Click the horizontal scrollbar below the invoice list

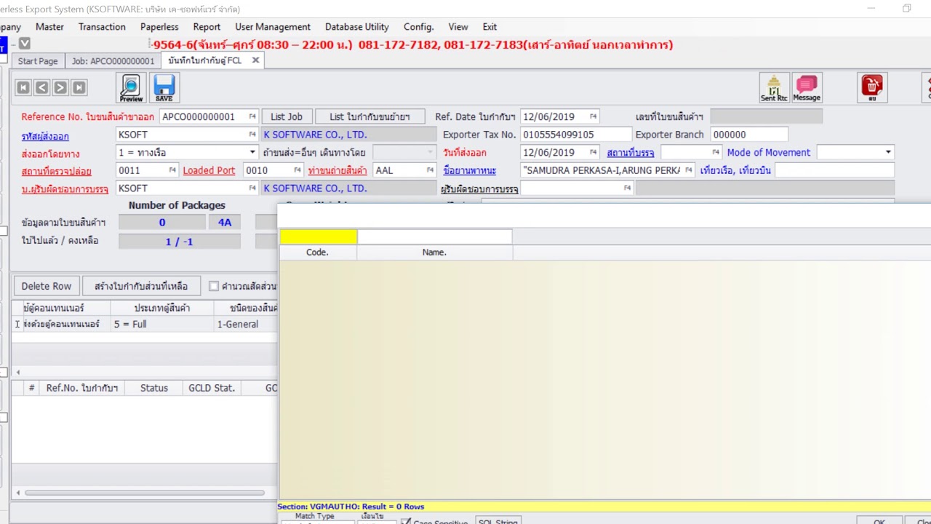coord(144,493)
